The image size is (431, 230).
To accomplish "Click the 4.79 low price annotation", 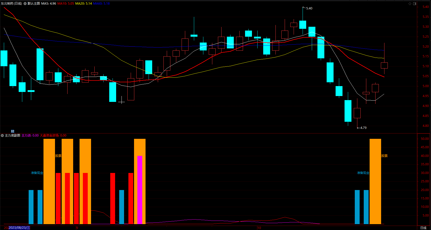I will pos(363,128).
